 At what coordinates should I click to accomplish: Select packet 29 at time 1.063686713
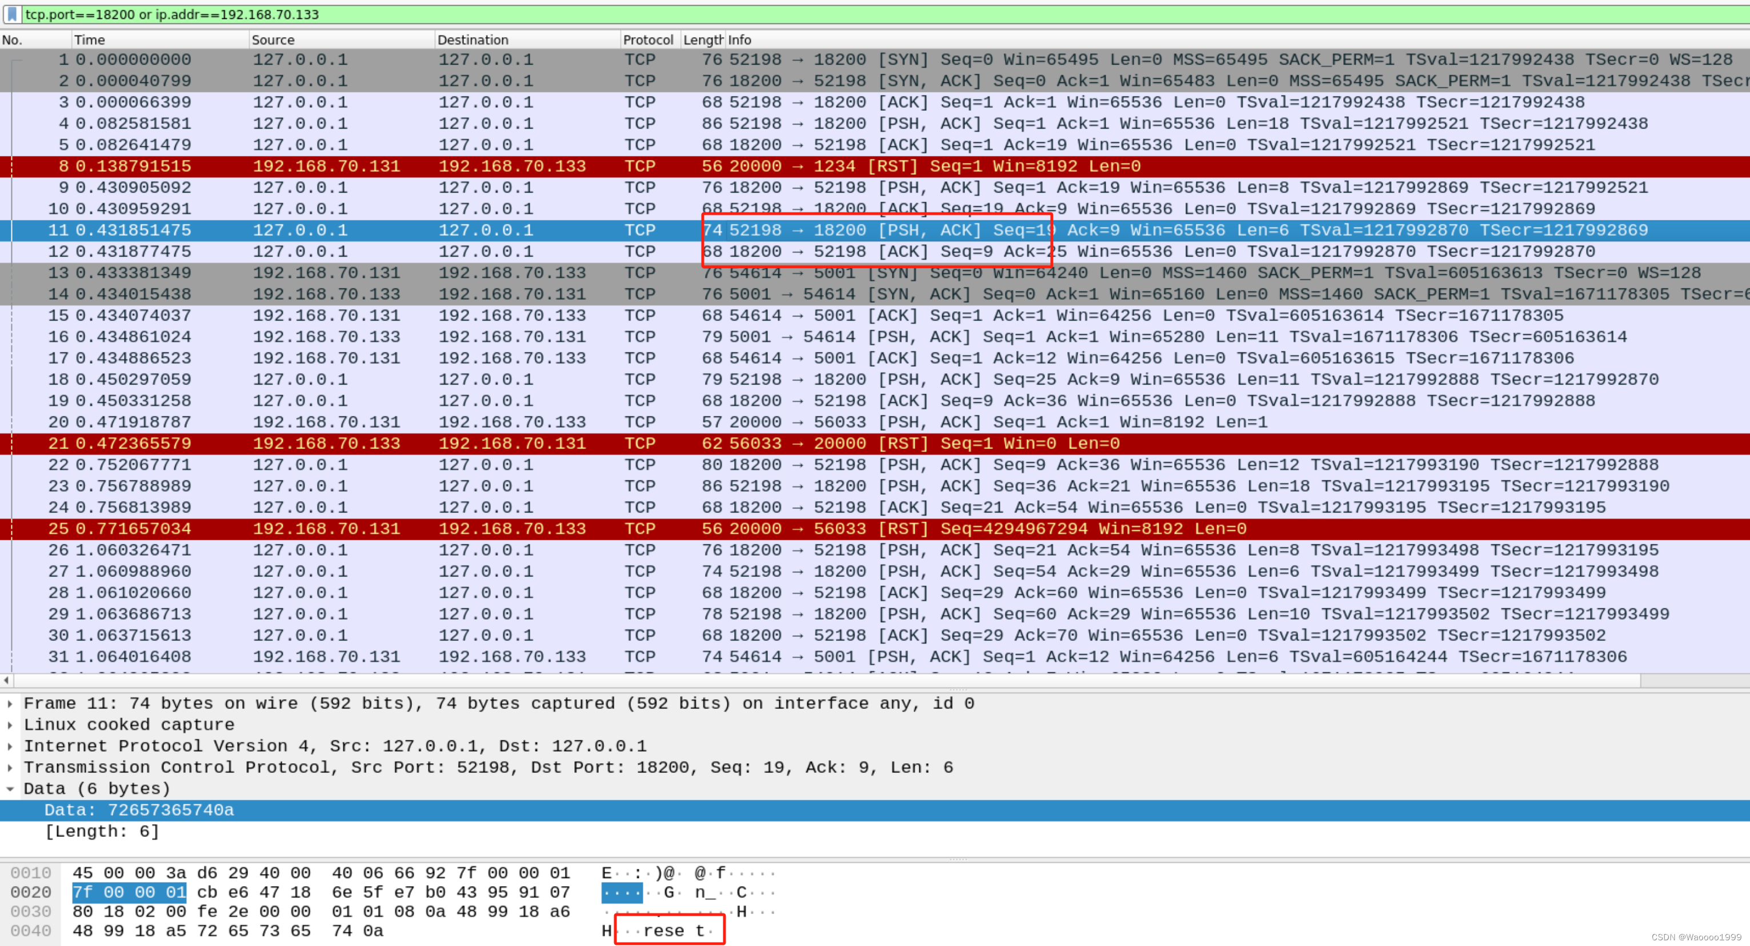point(875,614)
